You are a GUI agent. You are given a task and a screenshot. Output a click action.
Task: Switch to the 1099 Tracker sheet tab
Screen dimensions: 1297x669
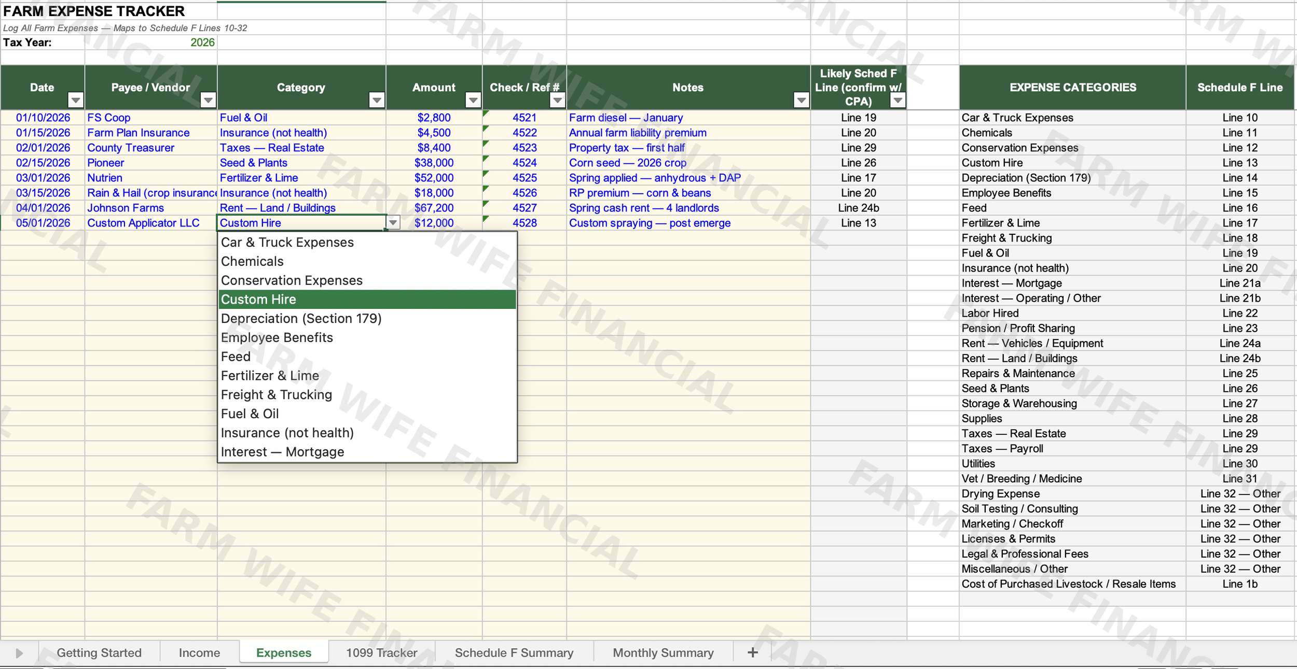(382, 653)
